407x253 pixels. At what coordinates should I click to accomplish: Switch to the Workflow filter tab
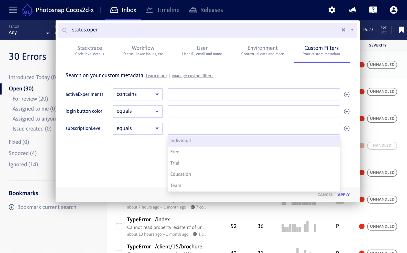(143, 50)
